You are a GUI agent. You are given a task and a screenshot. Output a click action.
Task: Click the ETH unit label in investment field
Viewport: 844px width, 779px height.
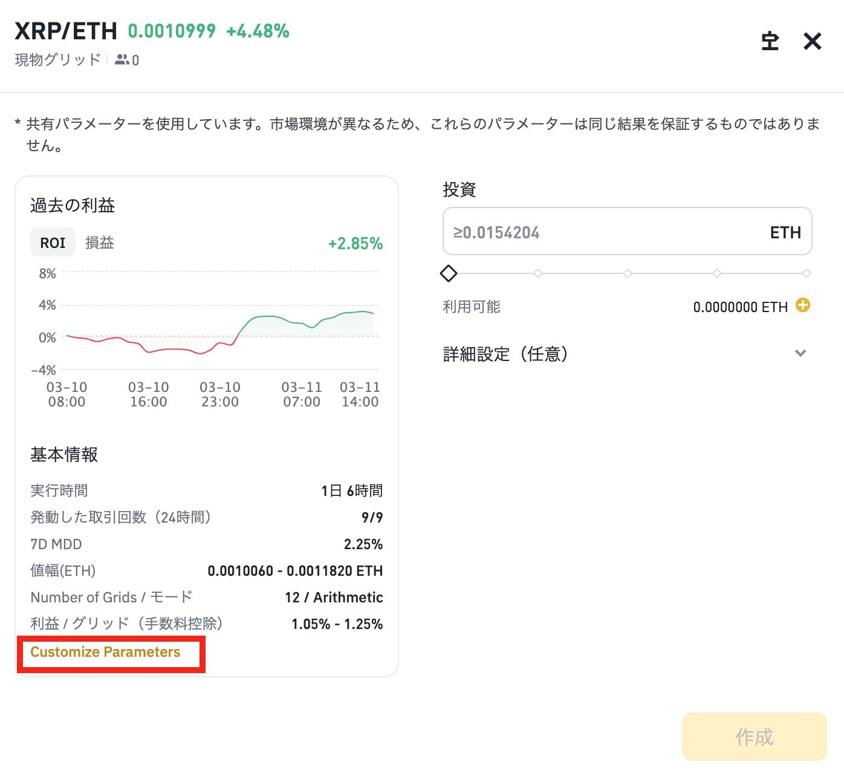(785, 232)
